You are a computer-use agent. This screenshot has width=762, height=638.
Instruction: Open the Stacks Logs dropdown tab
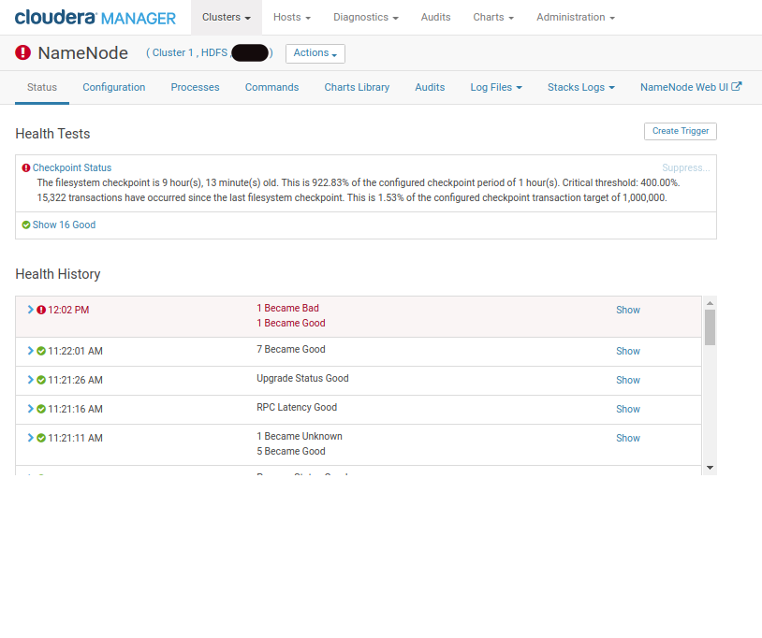(x=581, y=87)
